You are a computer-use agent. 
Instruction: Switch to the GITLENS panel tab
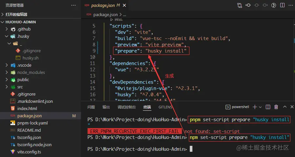tap(166, 107)
